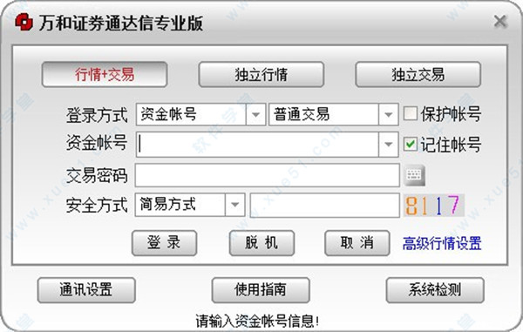The width and height of the screenshot is (523, 332).
Task: Open 通讯设置 communication settings
Action: point(86,290)
